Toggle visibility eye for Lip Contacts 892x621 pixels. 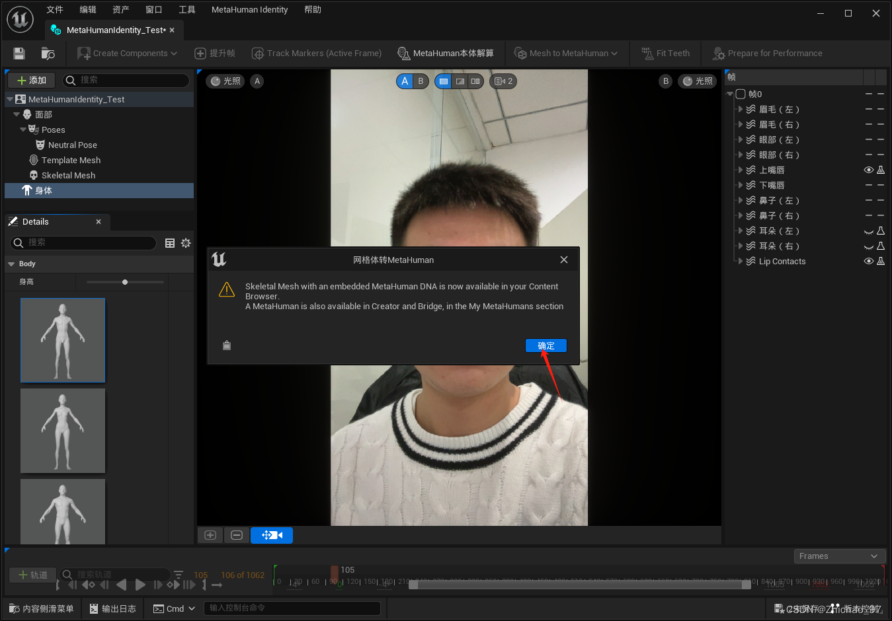[869, 261]
